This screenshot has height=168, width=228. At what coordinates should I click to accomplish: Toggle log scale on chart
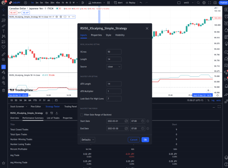coord(213,100)
